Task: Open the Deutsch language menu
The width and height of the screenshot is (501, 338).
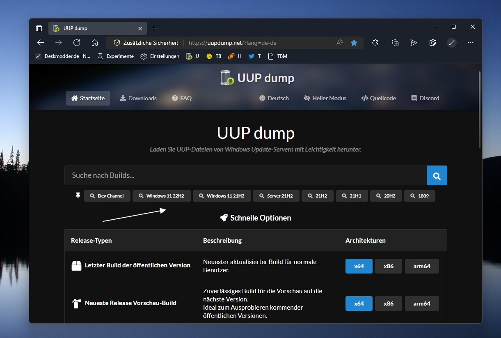Action: tap(274, 98)
